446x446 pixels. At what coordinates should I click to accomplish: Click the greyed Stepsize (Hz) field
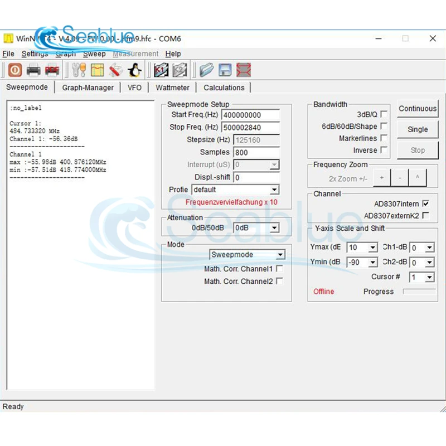pos(256,140)
